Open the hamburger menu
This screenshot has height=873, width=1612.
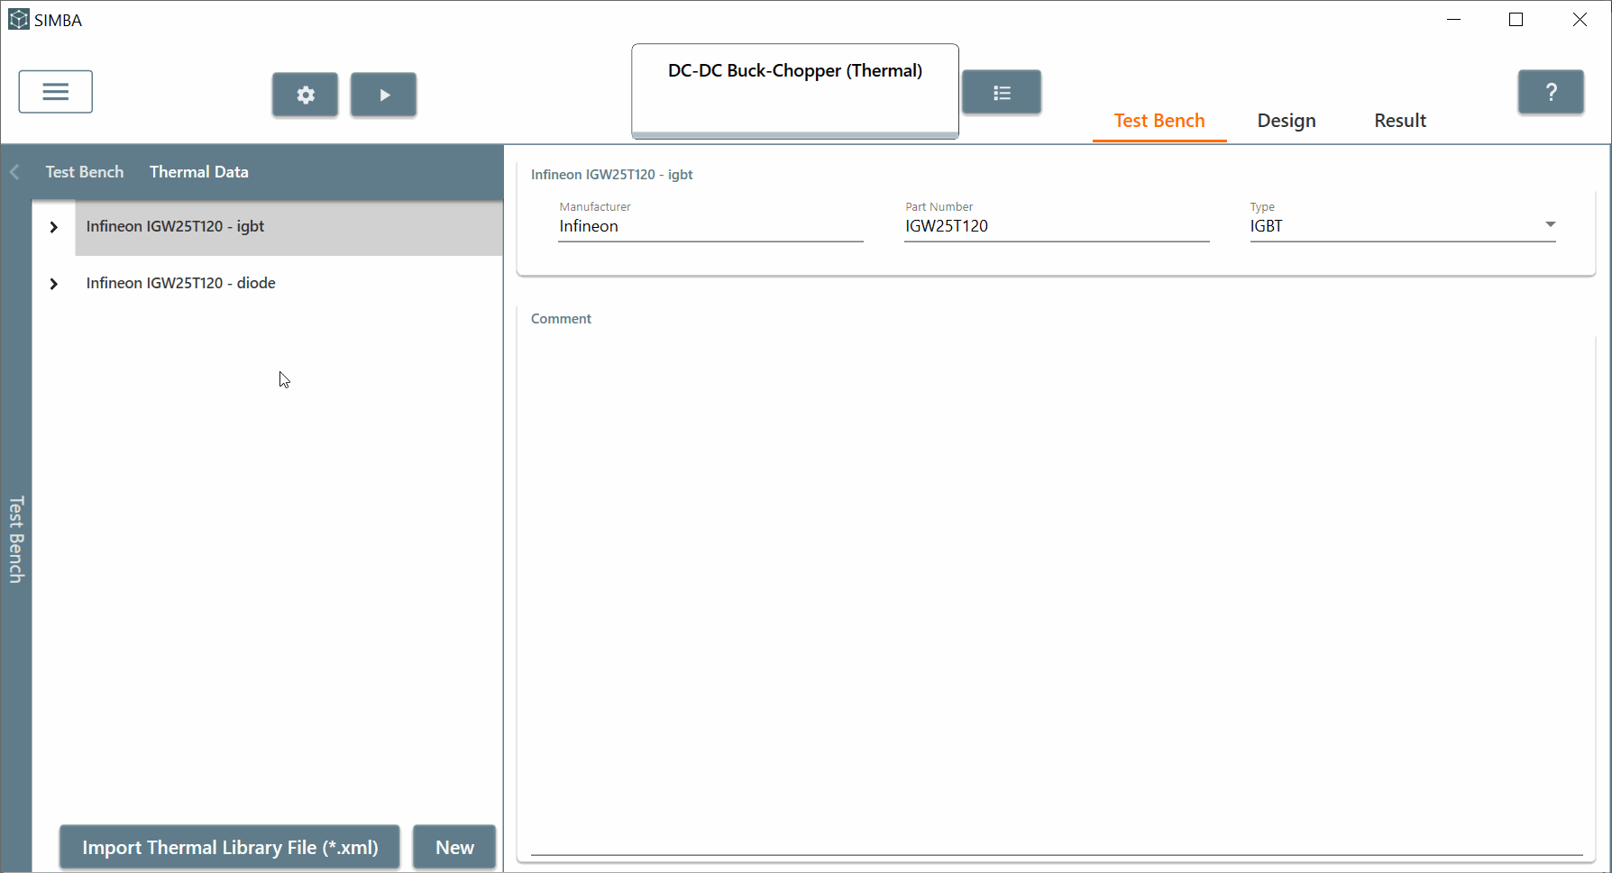[x=55, y=92]
